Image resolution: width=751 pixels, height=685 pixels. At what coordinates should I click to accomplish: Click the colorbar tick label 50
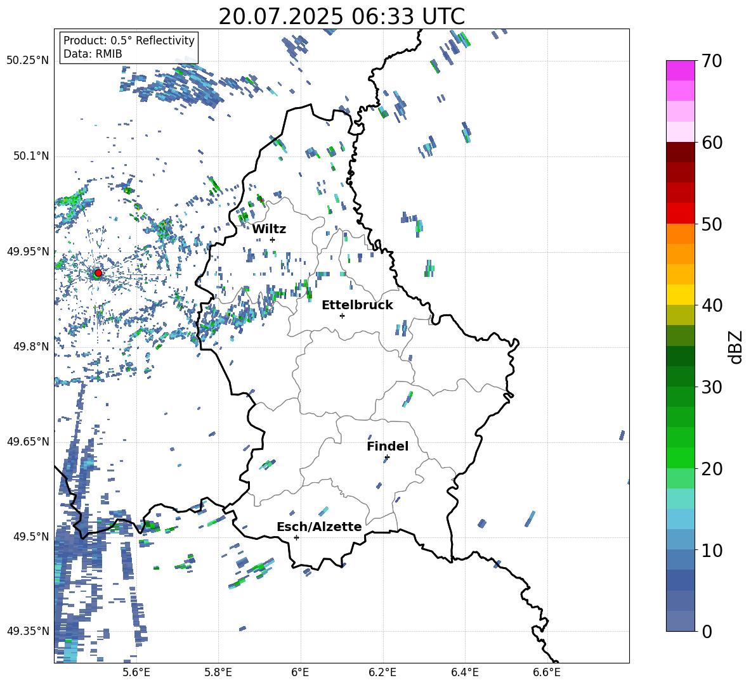(x=711, y=224)
